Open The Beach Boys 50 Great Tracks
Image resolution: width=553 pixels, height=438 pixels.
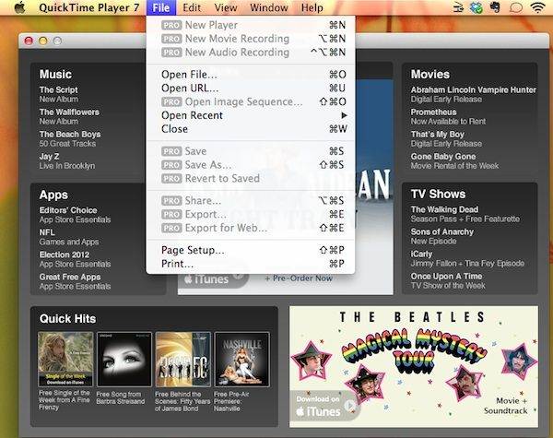(70, 138)
